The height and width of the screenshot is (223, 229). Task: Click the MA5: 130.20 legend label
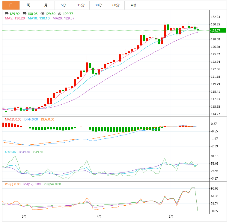(15, 18)
